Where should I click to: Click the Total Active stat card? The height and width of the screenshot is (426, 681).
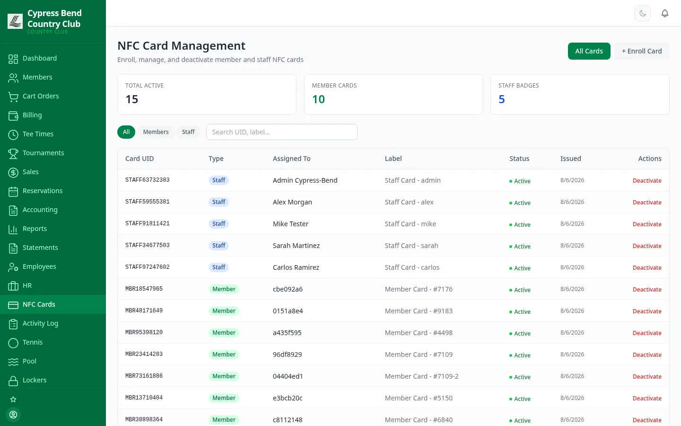pos(207,94)
